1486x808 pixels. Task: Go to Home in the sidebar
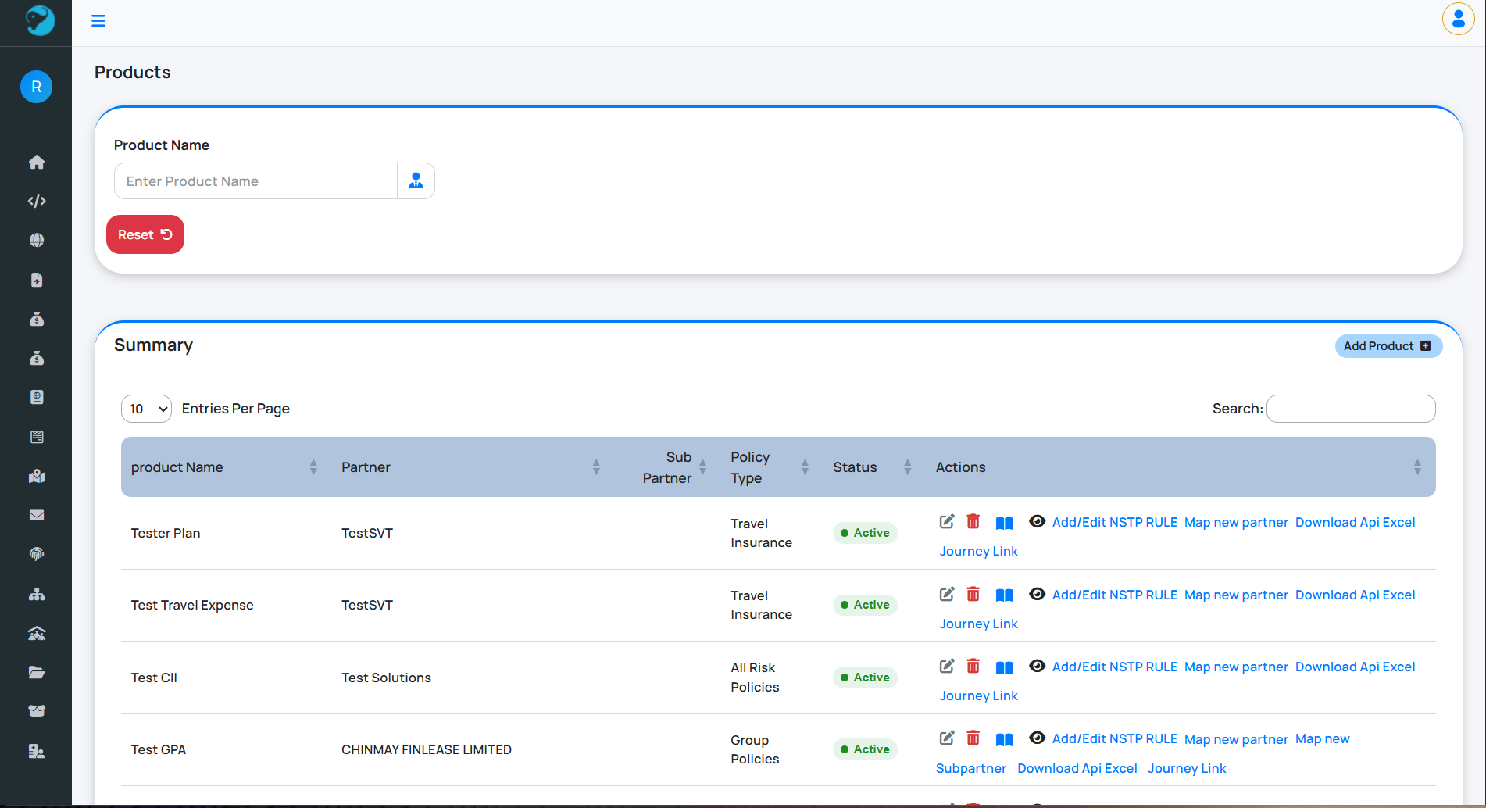(x=37, y=162)
